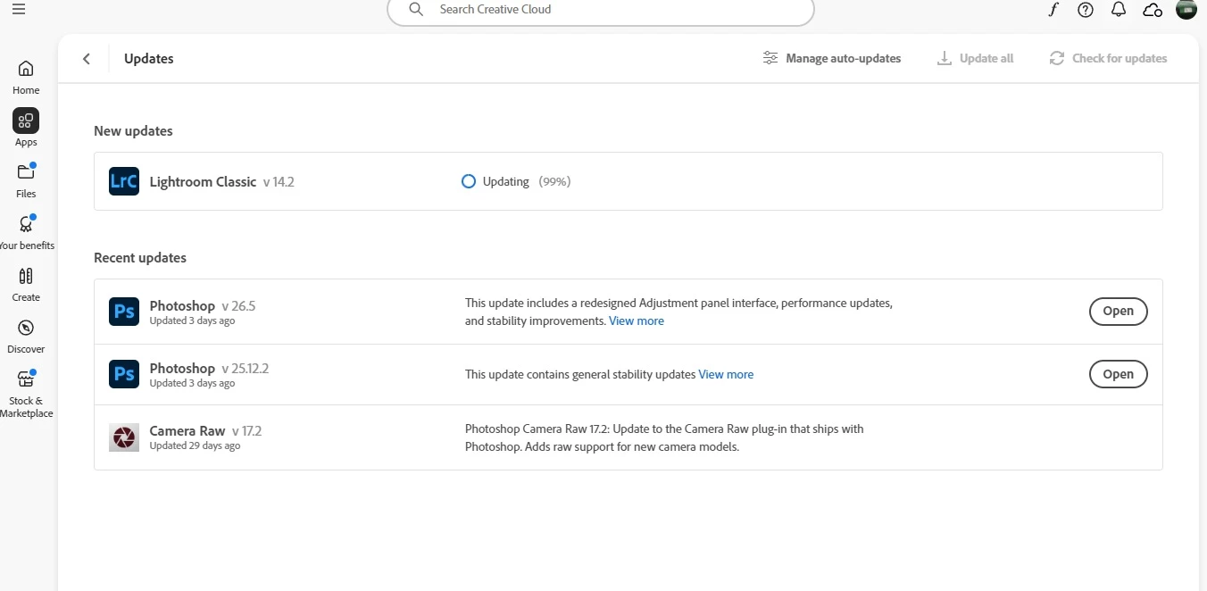Viewport: 1207px width, 591px height.
Task: Click the Updates page heading
Action: 149,59
